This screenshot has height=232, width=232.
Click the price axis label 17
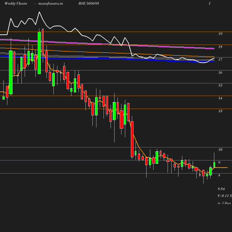tap(220, 59)
